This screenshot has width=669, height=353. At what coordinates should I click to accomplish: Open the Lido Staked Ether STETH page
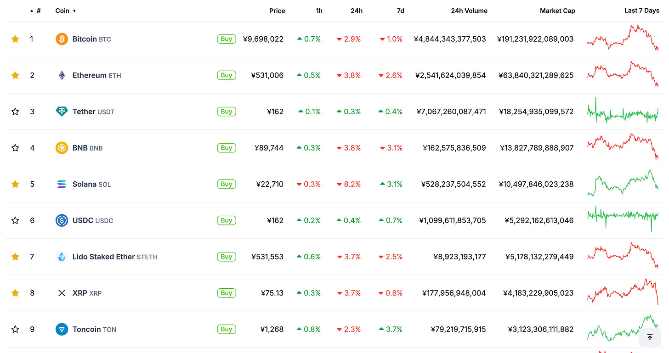[115, 257]
